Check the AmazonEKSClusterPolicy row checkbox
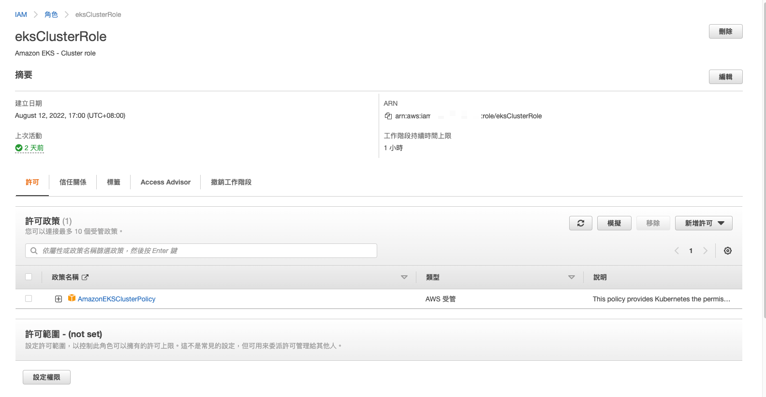 (29, 298)
